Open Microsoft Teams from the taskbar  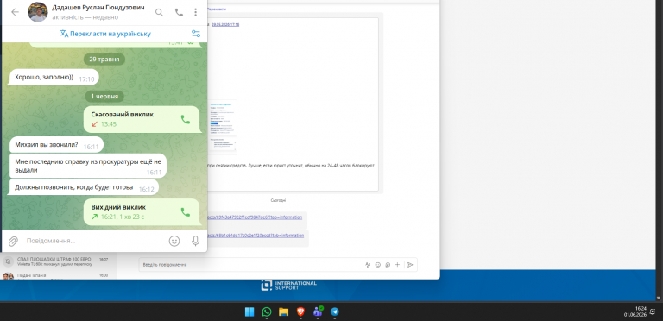317,312
